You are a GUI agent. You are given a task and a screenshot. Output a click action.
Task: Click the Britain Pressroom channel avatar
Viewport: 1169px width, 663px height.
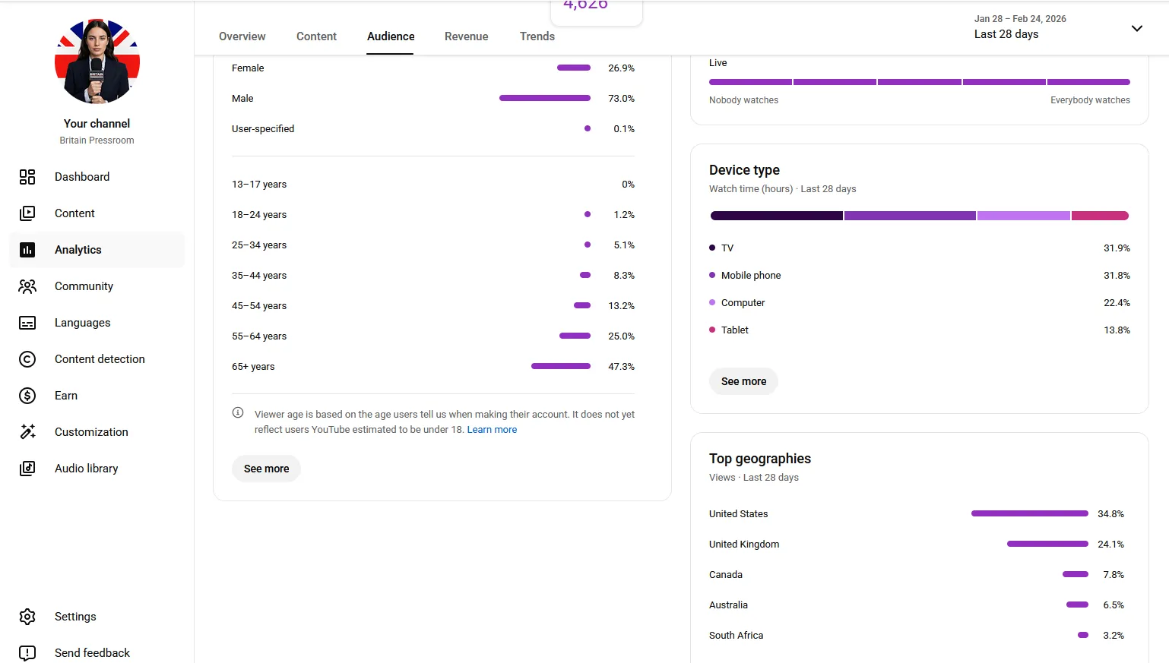97,61
